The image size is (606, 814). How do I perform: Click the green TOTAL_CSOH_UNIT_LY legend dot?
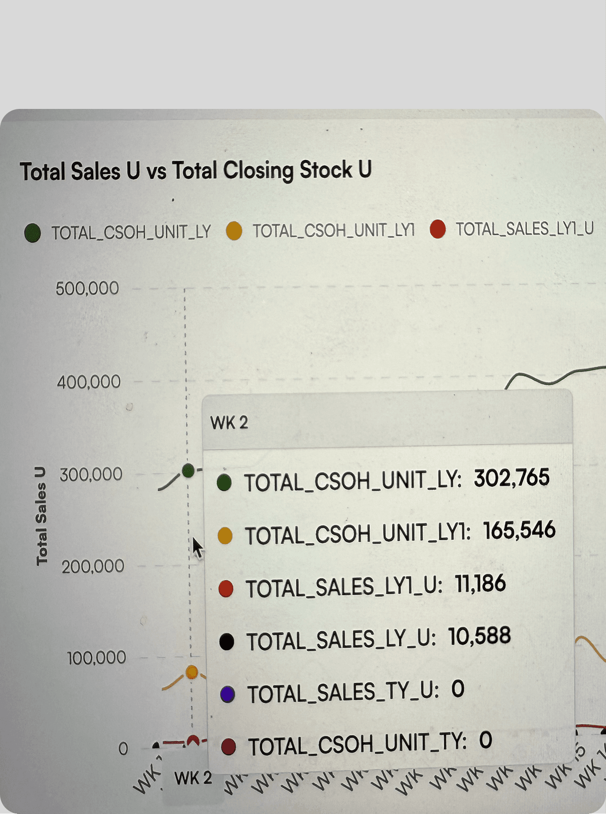[x=33, y=232]
